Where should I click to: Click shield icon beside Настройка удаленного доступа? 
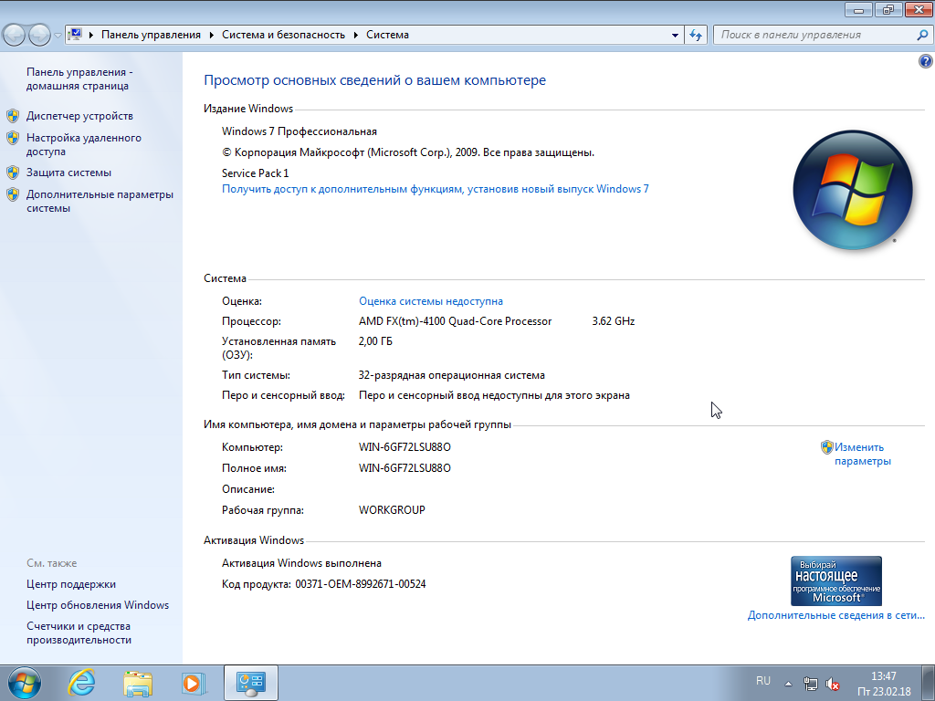[x=13, y=138]
